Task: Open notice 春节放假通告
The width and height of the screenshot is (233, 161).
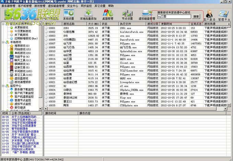Action: (20, 129)
